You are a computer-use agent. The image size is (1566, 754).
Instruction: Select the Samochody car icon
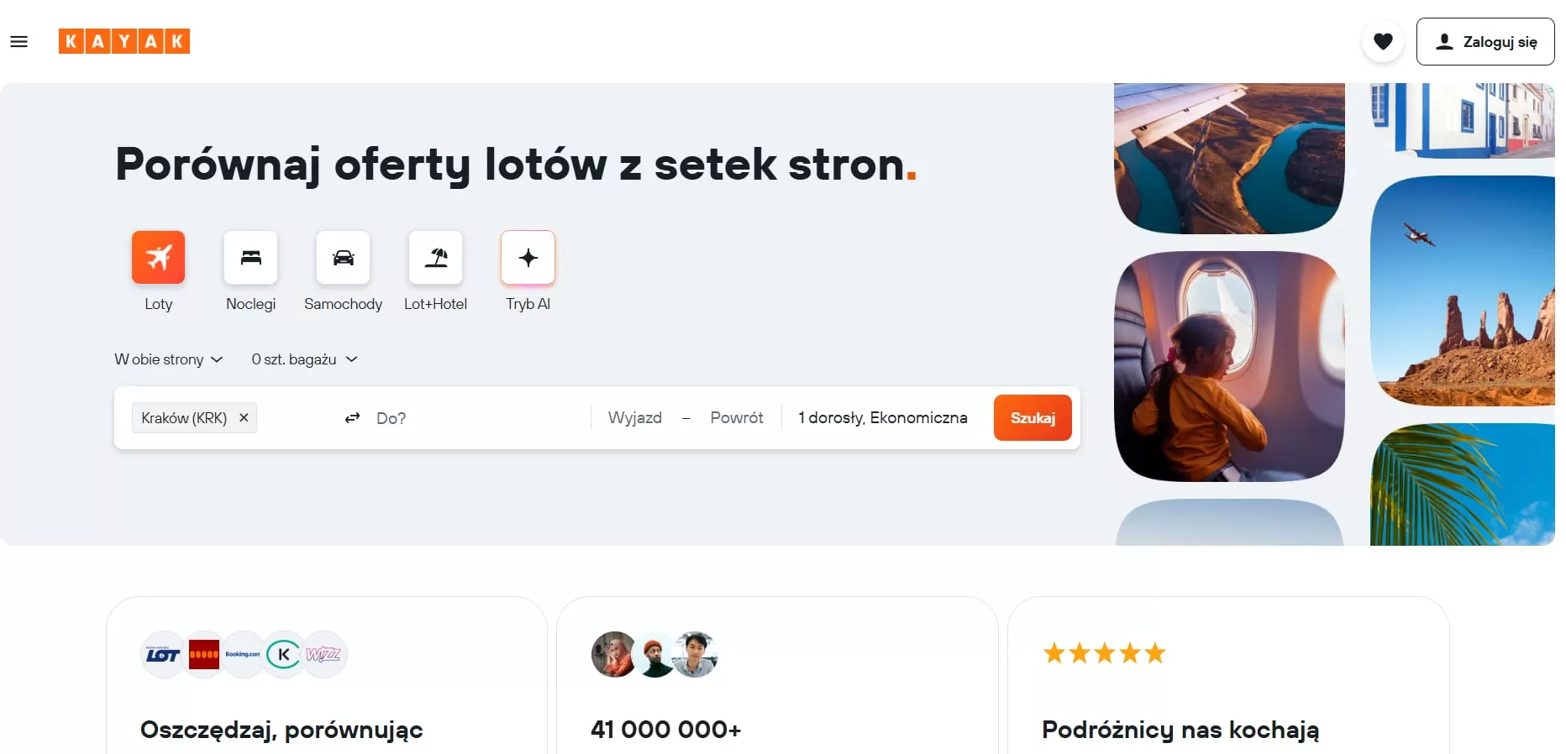[x=343, y=258]
